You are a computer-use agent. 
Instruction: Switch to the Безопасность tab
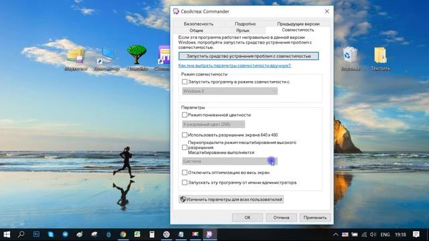coord(198,24)
